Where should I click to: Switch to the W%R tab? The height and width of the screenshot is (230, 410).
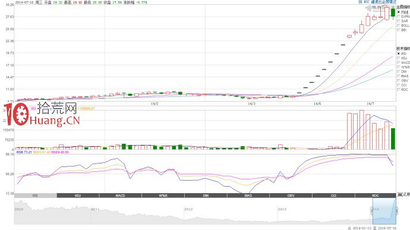163,196
